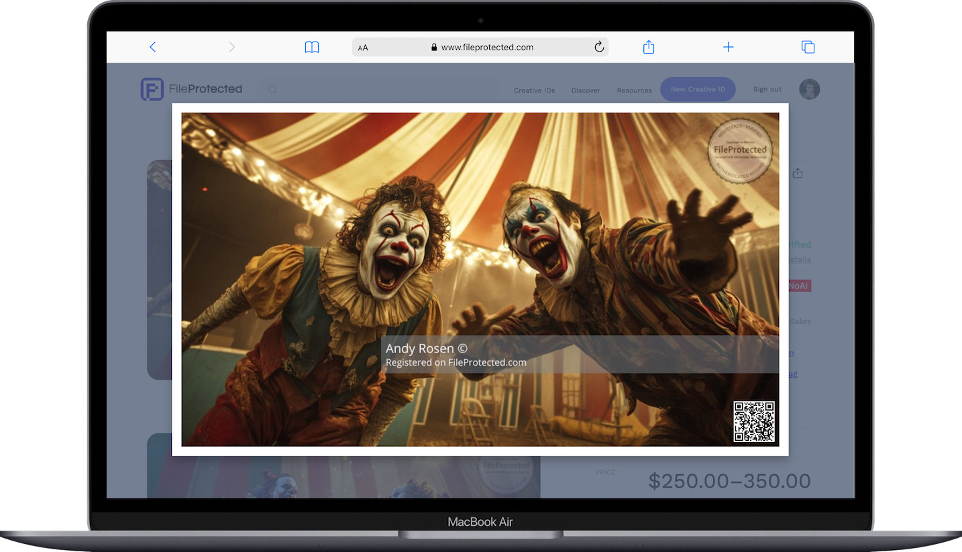The height and width of the screenshot is (552, 962).
Task: Open the user profile avatar
Action: coord(810,89)
